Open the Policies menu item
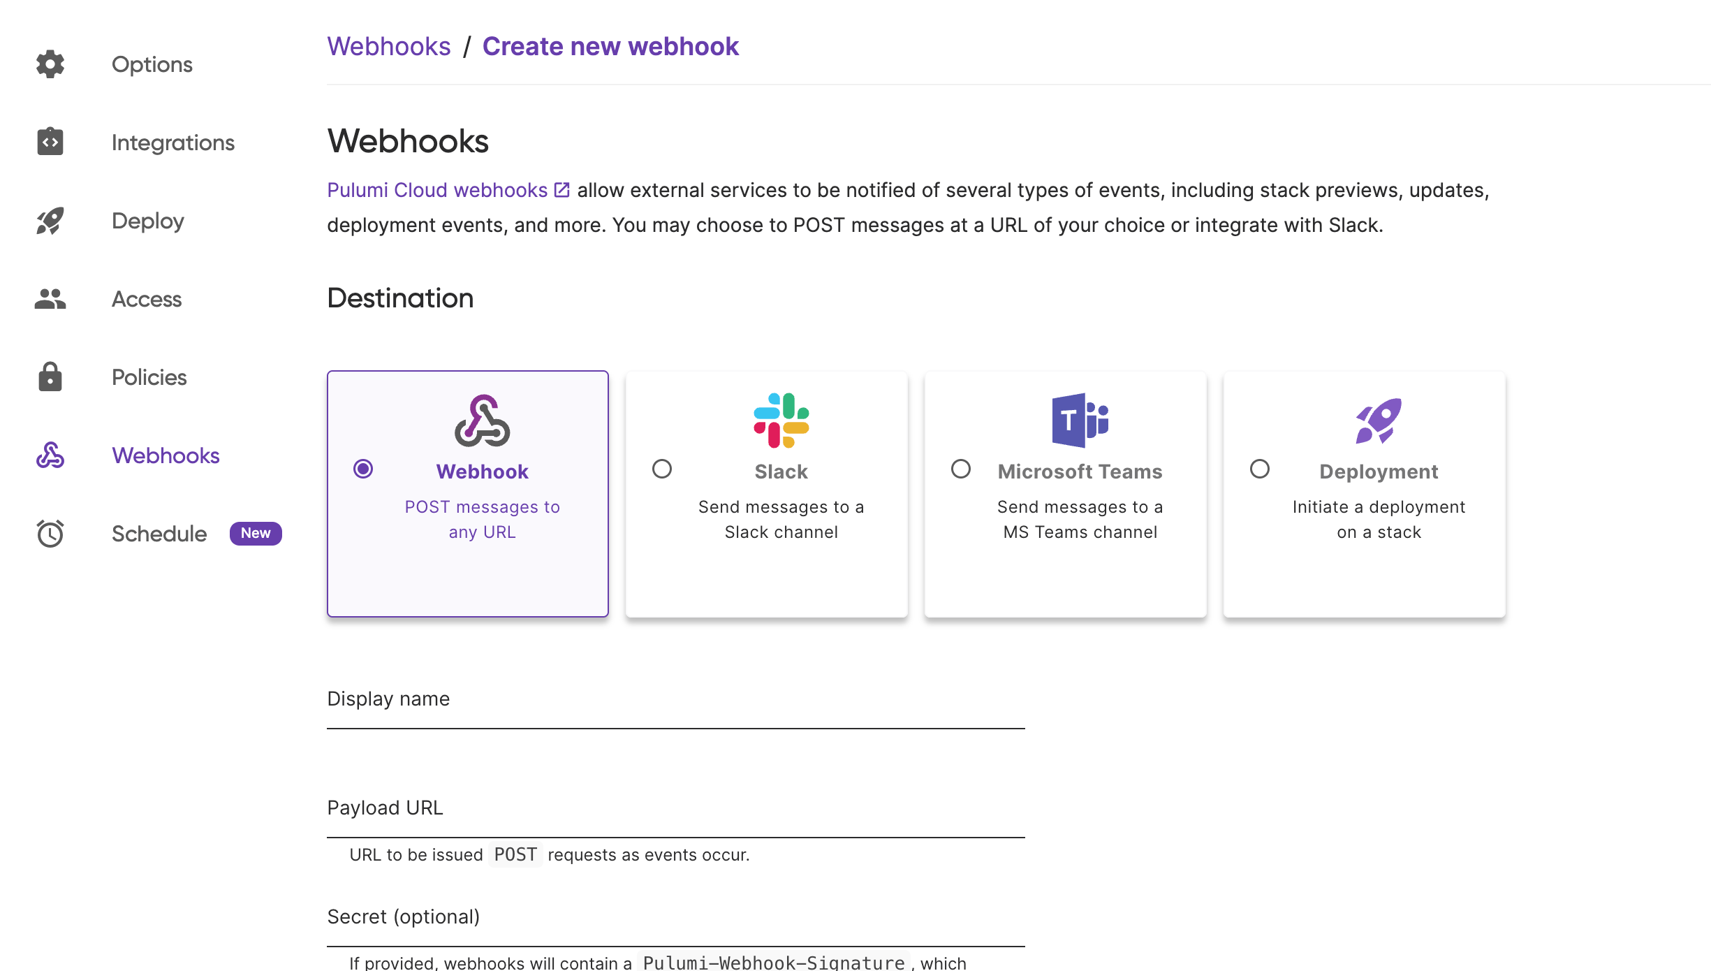The image size is (1711, 971). point(149,377)
